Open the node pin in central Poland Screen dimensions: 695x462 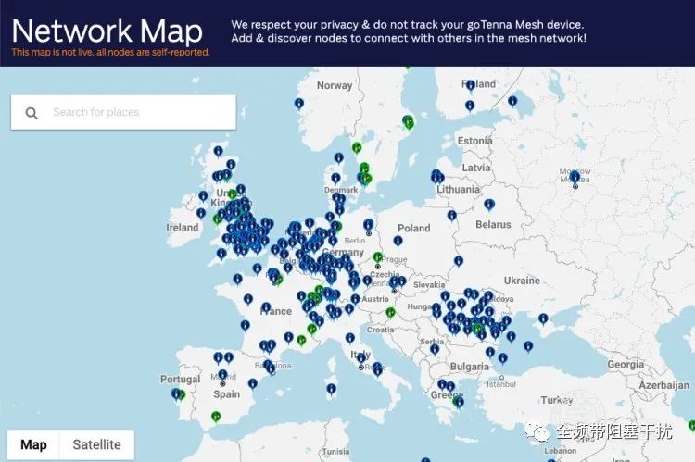[398, 241]
